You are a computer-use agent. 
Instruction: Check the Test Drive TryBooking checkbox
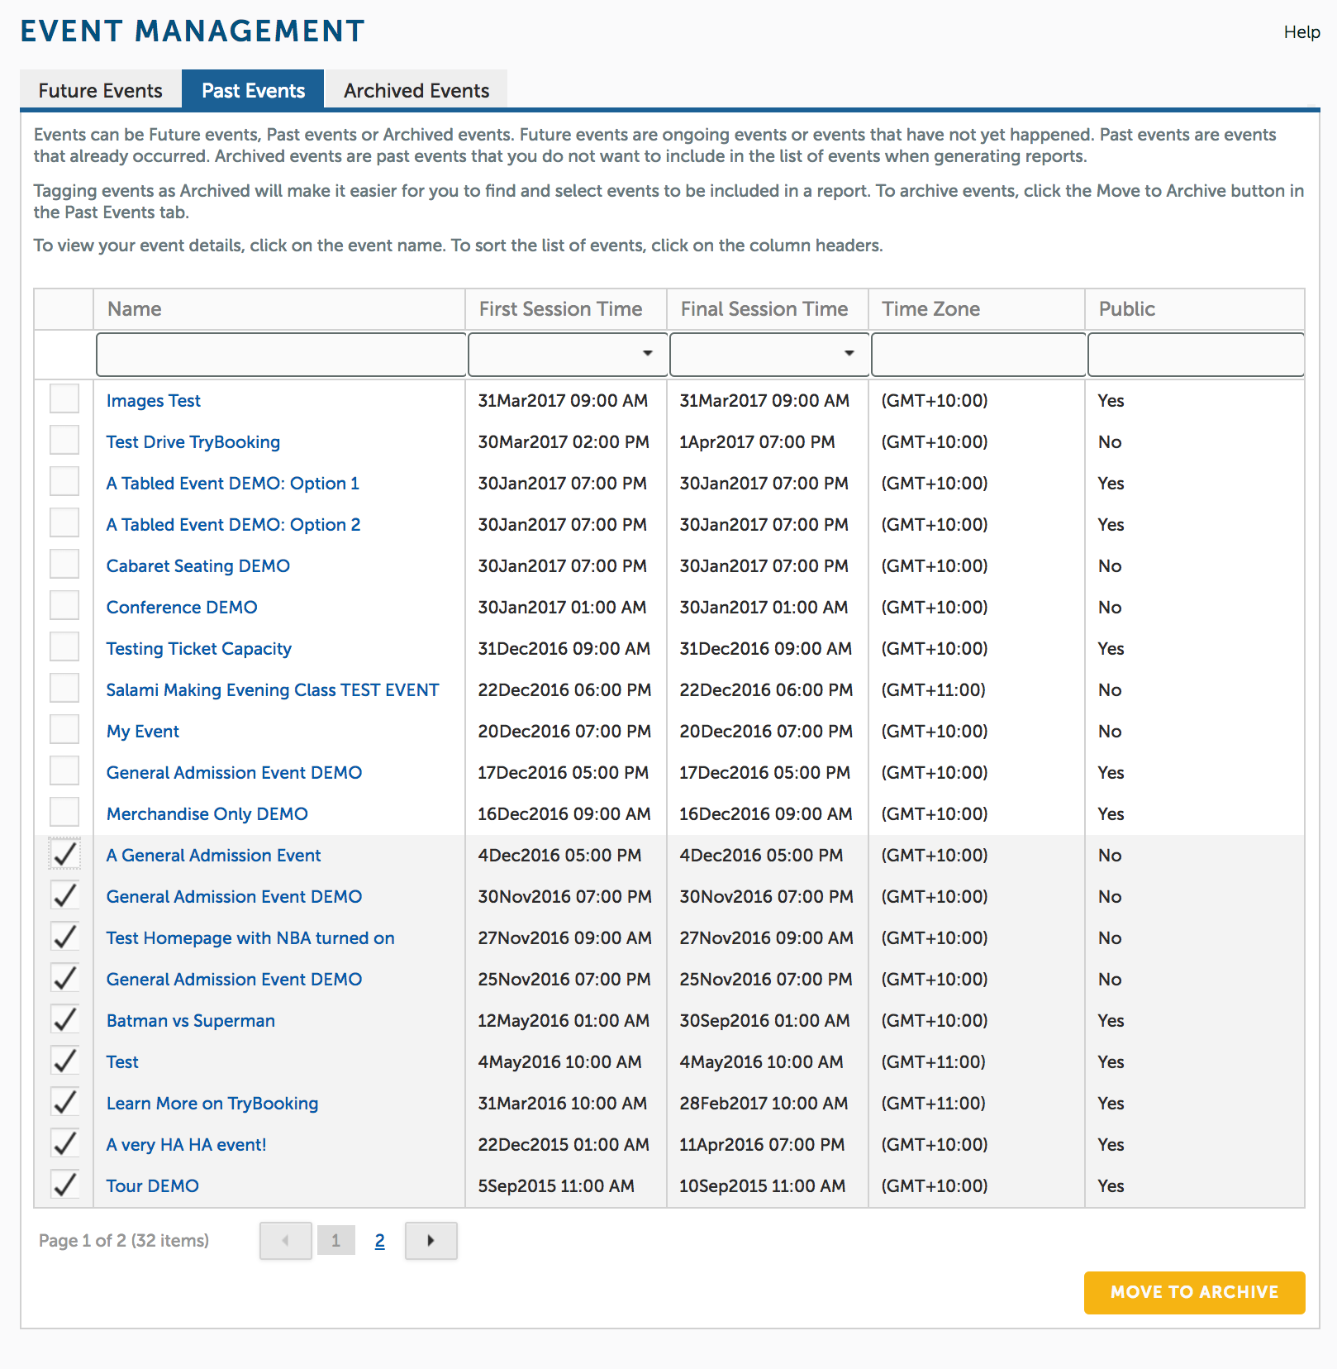click(64, 440)
